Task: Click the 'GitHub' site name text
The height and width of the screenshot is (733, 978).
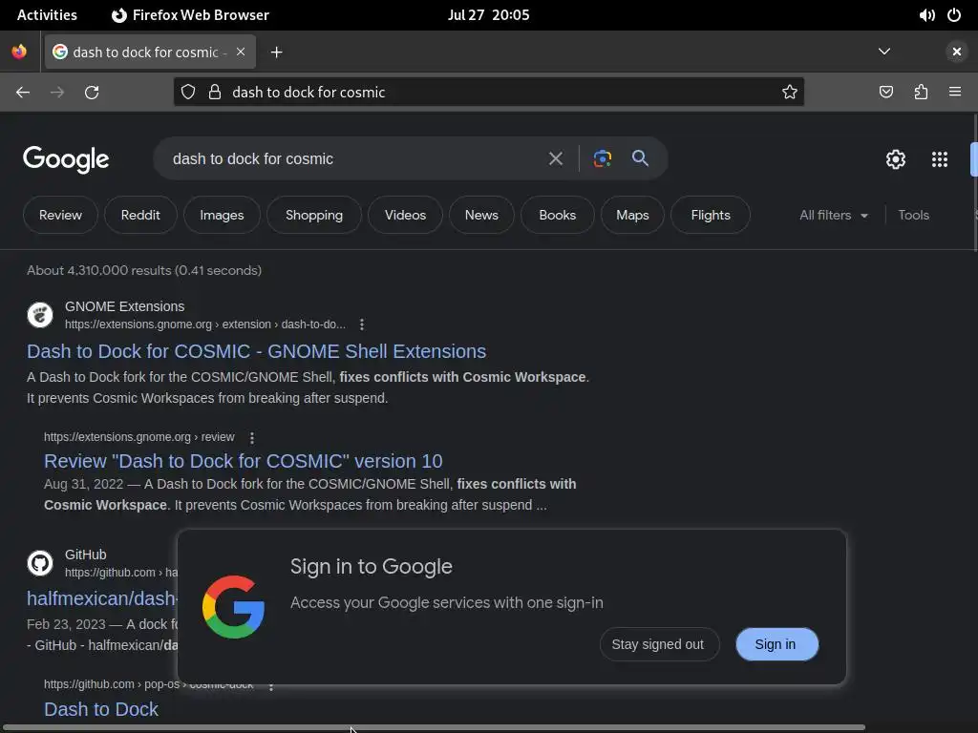Action: point(85,555)
